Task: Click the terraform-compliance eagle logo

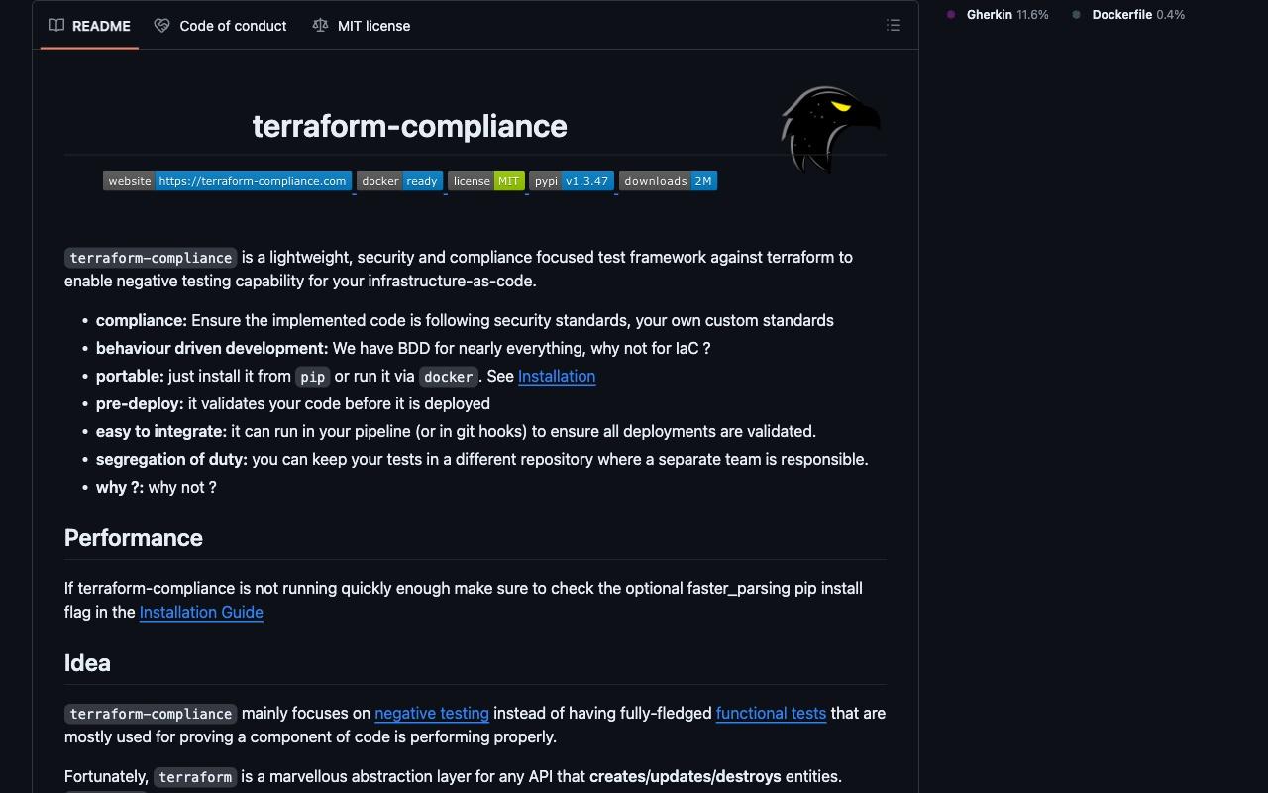Action: point(830,130)
